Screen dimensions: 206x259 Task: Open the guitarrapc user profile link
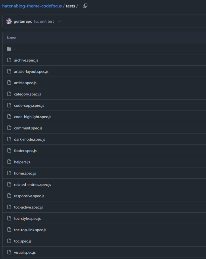point(23,21)
